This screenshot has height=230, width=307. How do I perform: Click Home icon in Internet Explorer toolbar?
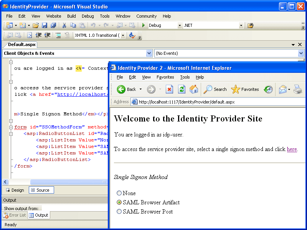click(194, 89)
